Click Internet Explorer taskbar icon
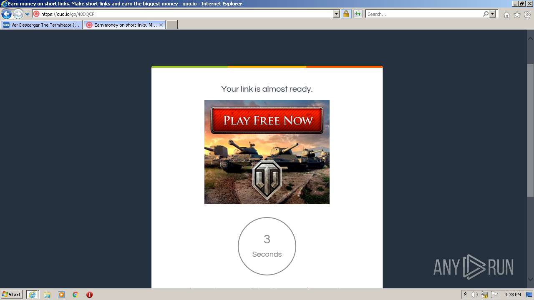The image size is (534, 300). [33, 295]
